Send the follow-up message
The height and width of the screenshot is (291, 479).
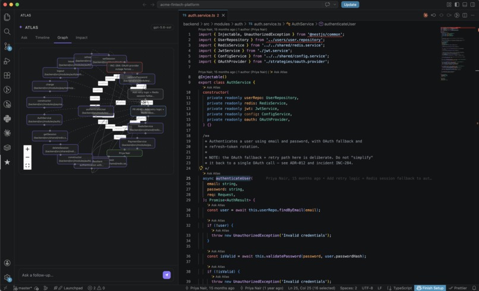[166, 275]
